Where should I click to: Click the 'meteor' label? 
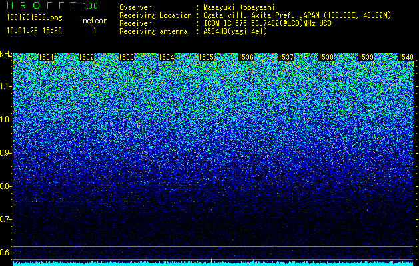pos(95,21)
